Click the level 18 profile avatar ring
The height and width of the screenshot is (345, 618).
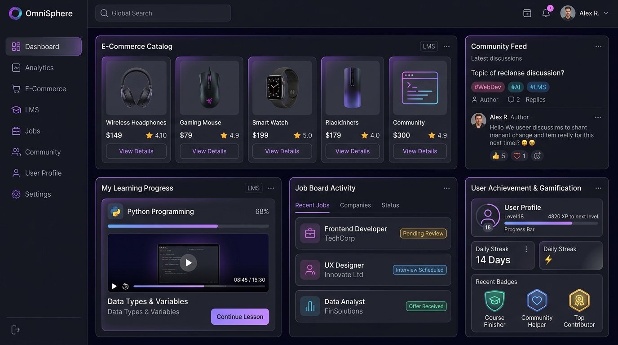[488, 217]
